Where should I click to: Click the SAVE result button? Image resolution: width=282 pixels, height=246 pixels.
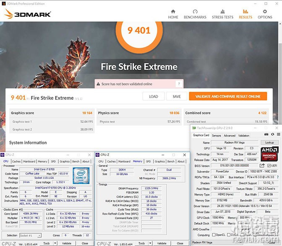click(x=177, y=96)
